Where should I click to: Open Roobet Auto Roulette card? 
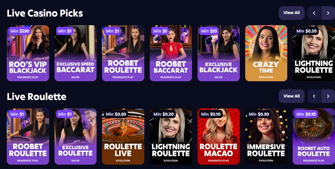[314, 136]
